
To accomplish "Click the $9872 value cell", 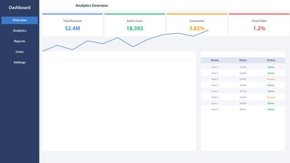I will click(243, 110).
